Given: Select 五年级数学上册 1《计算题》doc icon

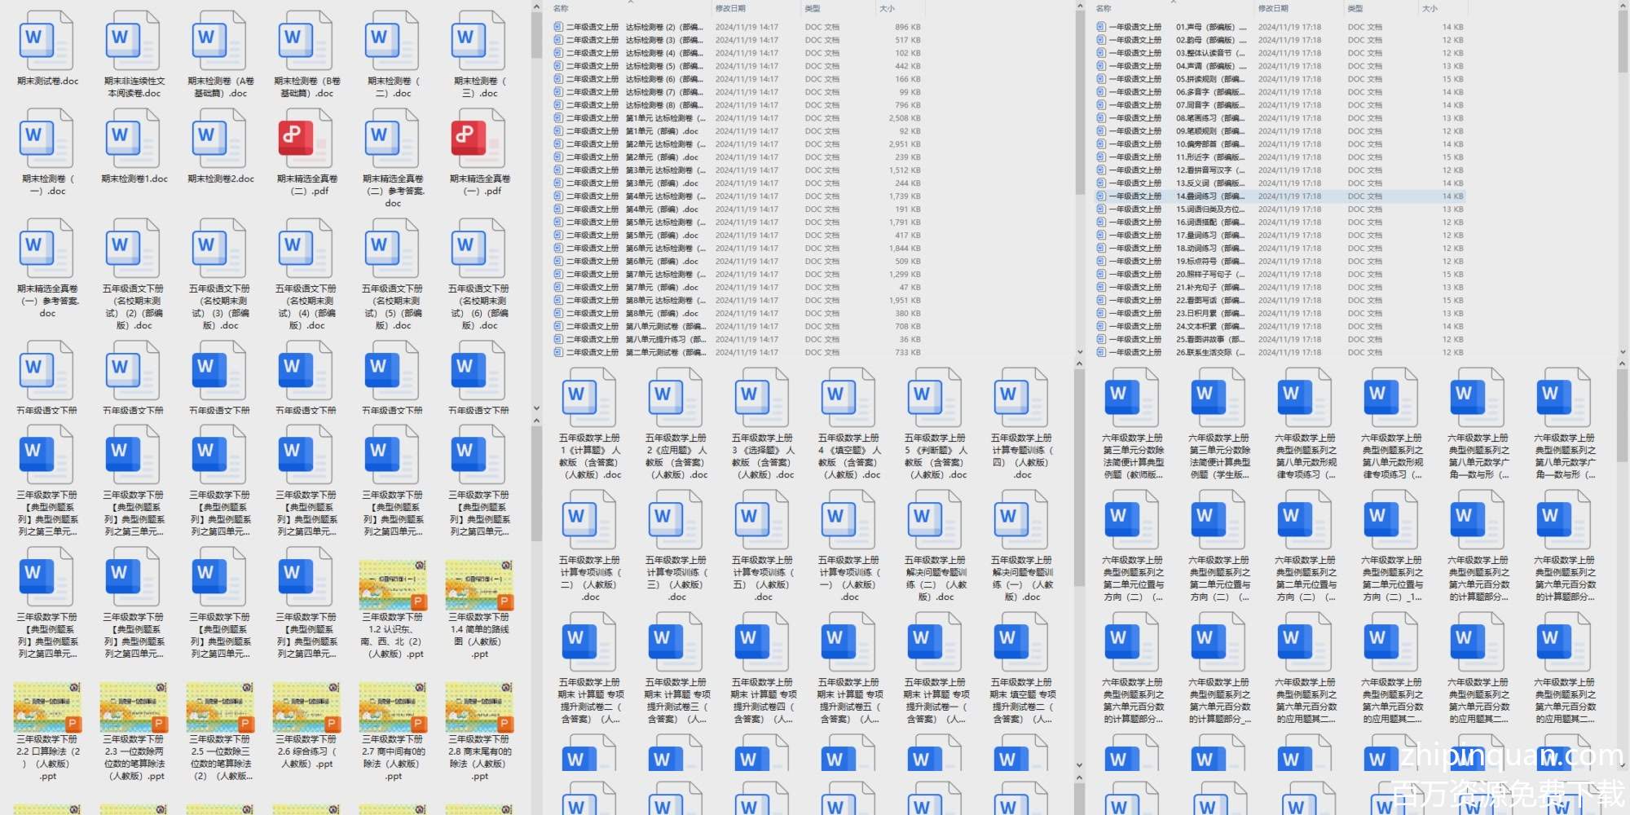Looking at the screenshot, I should [588, 398].
